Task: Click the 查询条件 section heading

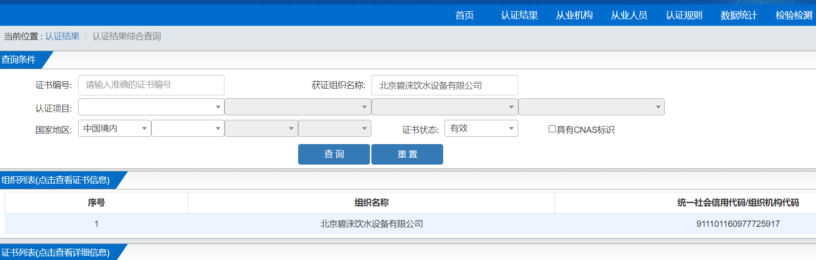Action: 19,60
